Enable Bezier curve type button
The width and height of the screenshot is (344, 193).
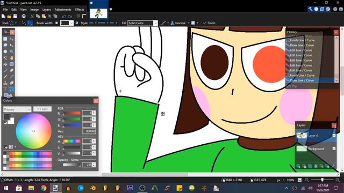[x=30, y=23]
